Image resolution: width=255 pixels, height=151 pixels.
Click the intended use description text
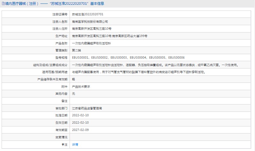coord(138,72)
